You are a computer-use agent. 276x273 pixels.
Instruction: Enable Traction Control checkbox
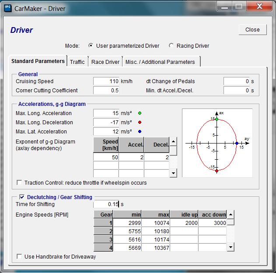point(19,182)
